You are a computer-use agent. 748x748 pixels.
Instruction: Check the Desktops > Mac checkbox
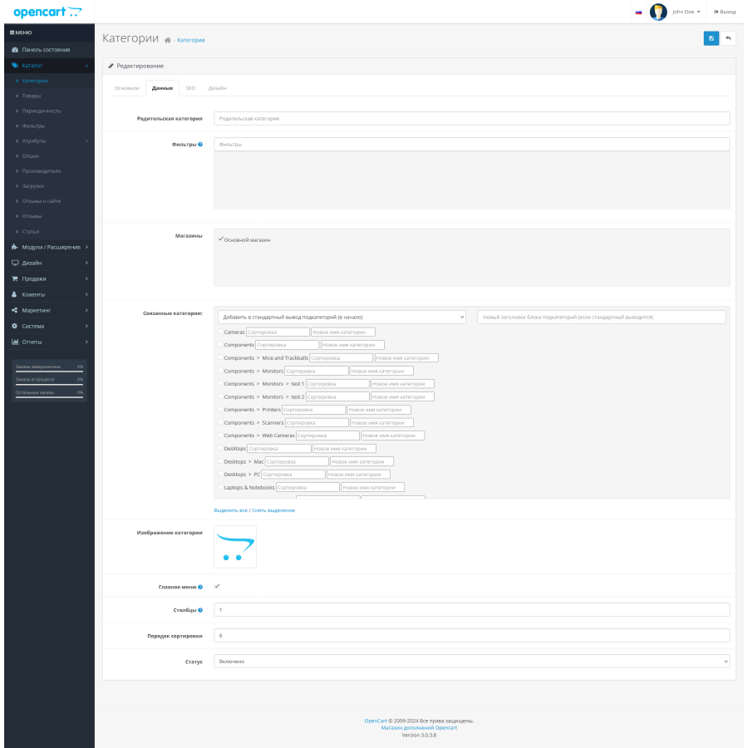(x=220, y=461)
